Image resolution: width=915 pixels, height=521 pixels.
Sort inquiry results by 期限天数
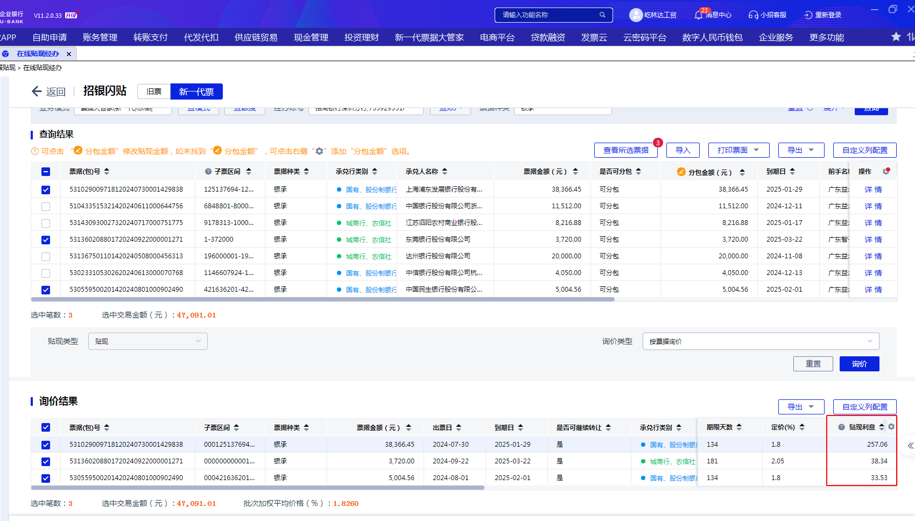pos(739,427)
